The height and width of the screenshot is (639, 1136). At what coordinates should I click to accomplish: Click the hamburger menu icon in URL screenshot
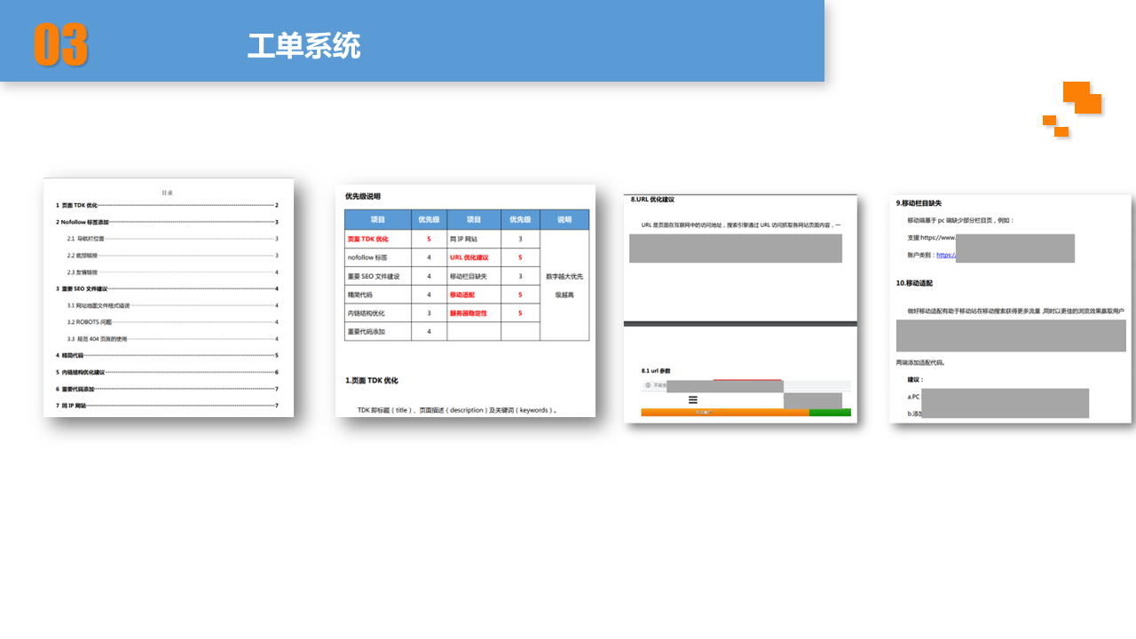click(x=693, y=399)
